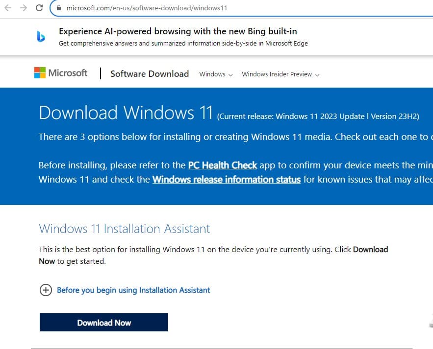433x349 pixels.
Task: Open Windows release information status link
Action: pyautogui.click(x=226, y=180)
